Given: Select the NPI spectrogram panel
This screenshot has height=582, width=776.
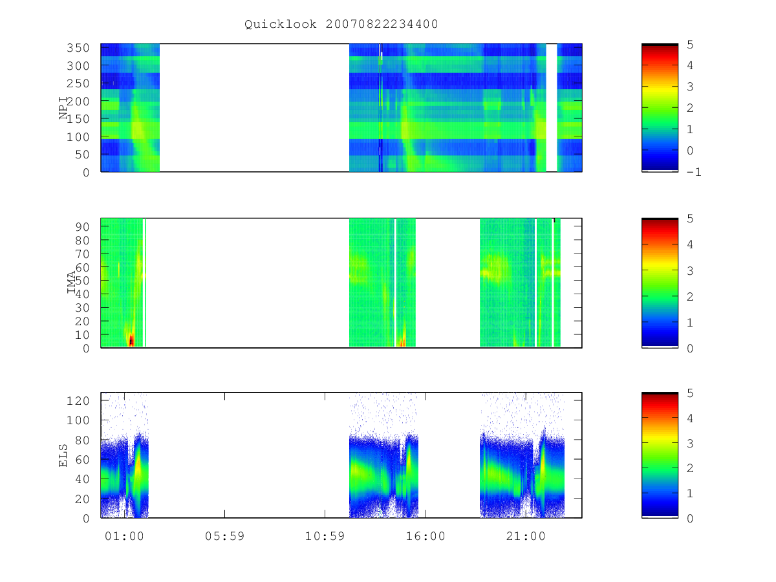Looking at the screenshot, I should [341, 108].
